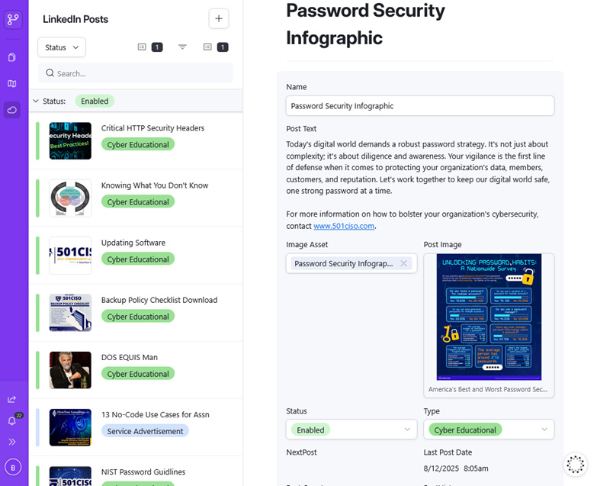Open the Status dropdown under LinkedIn Posts

(62, 47)
